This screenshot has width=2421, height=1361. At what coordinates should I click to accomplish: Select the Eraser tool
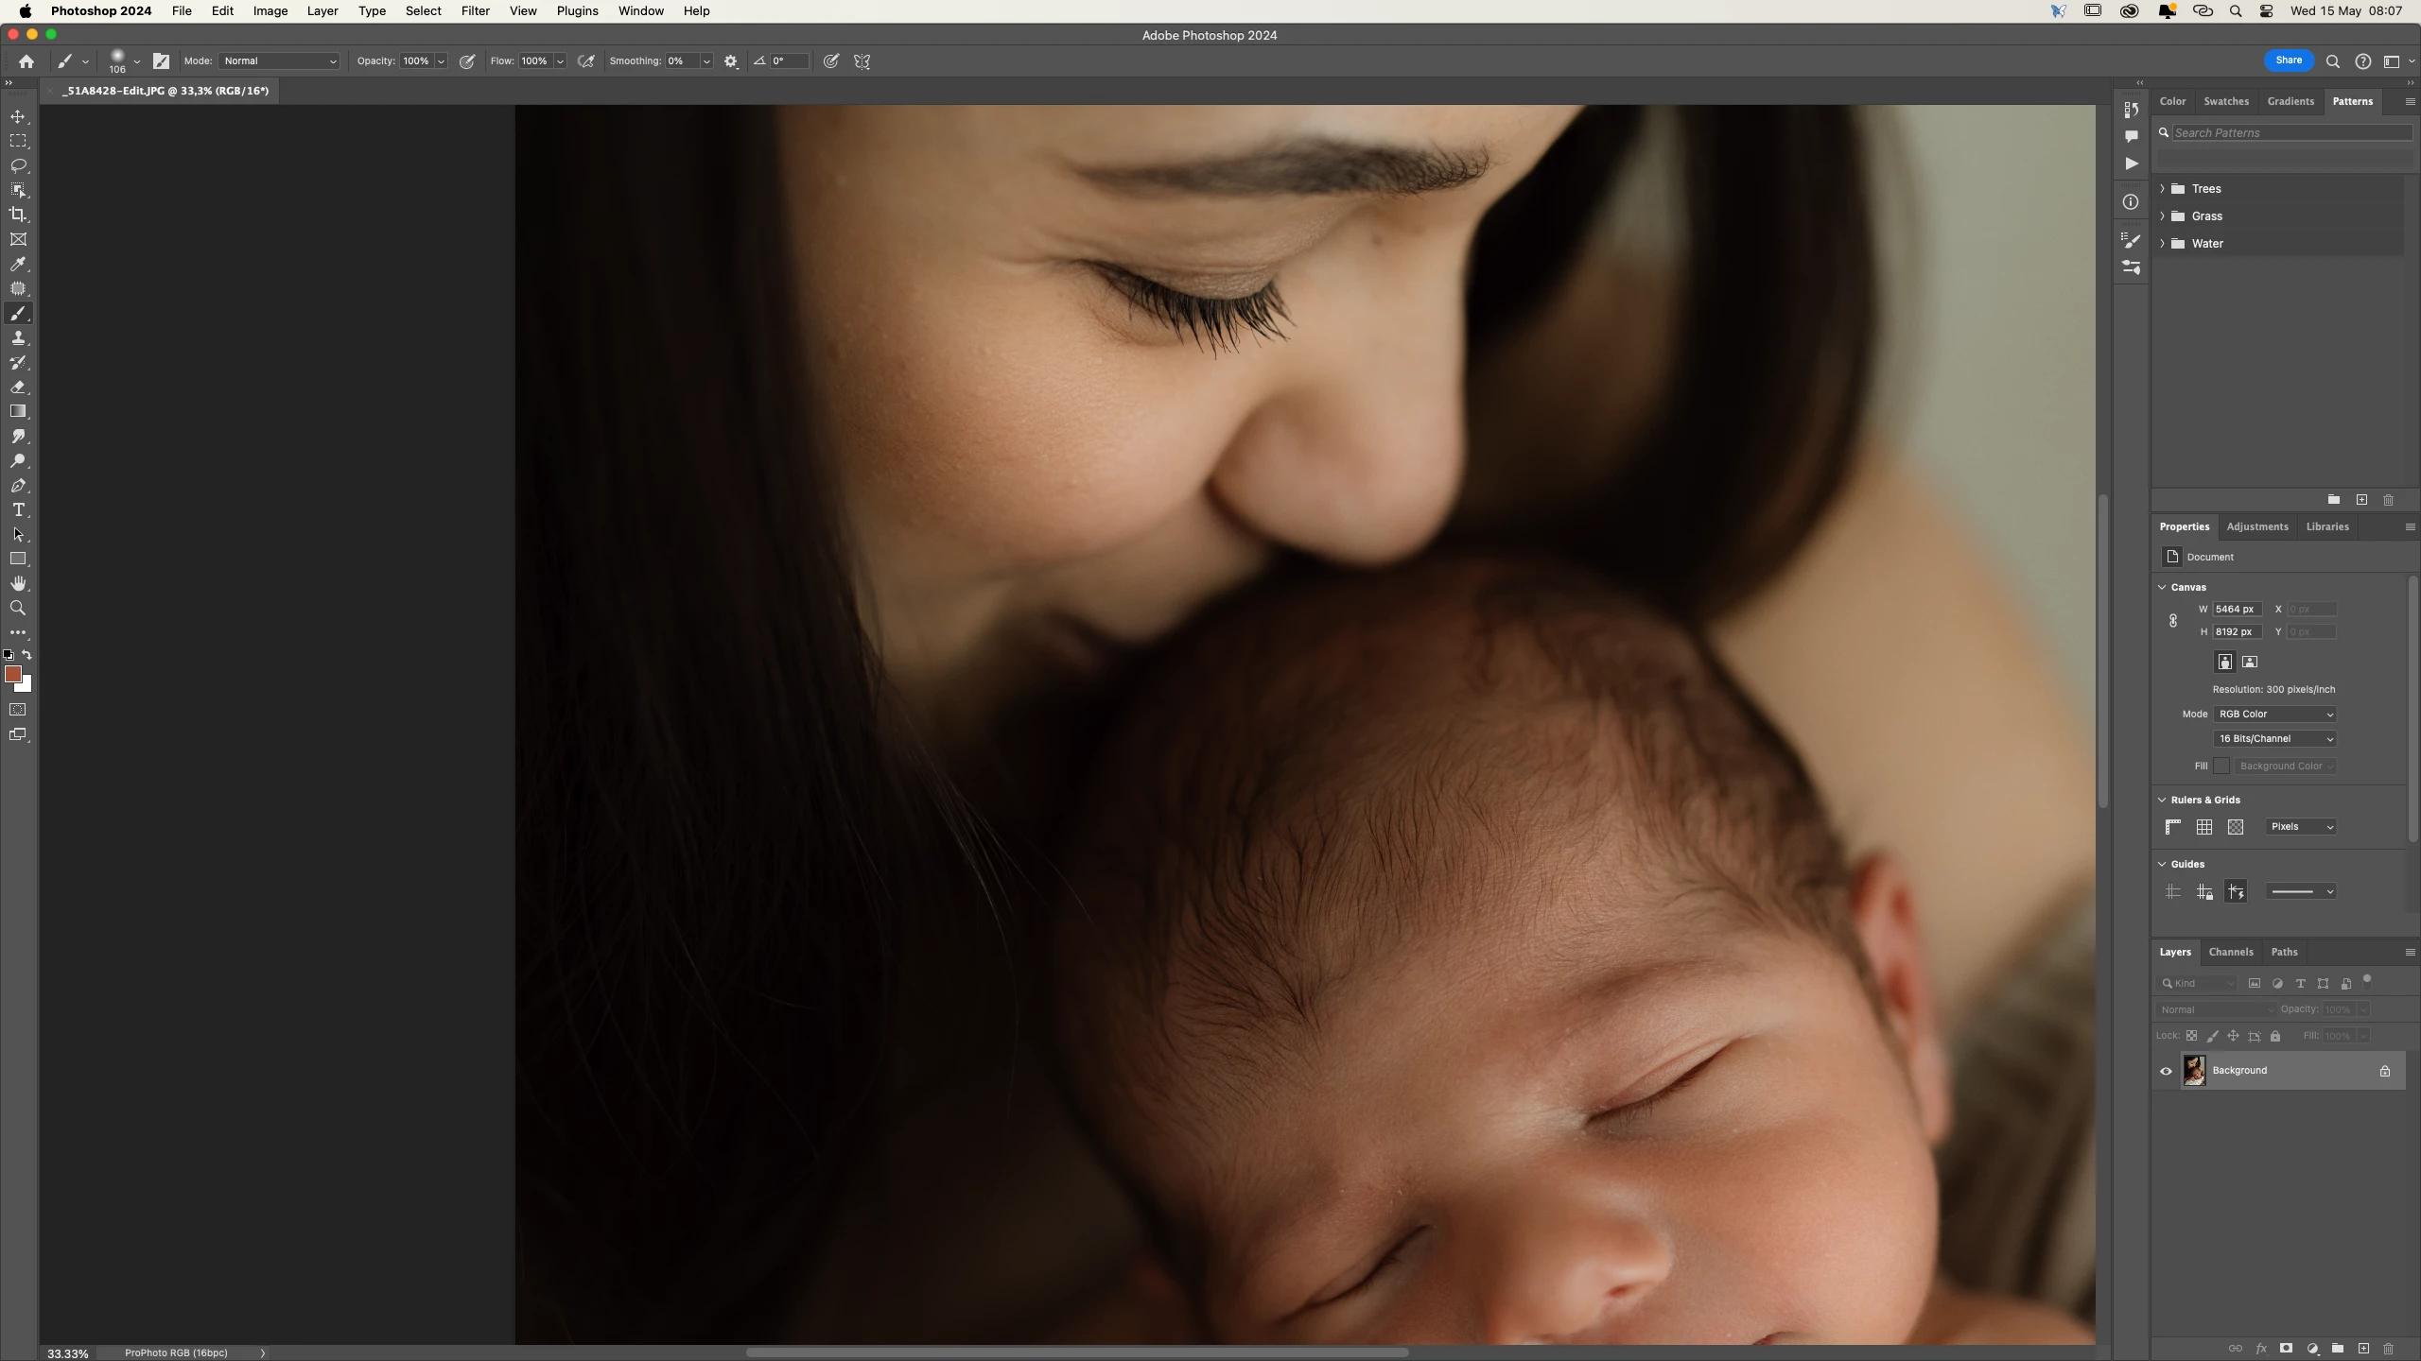[x=18, y=387]
